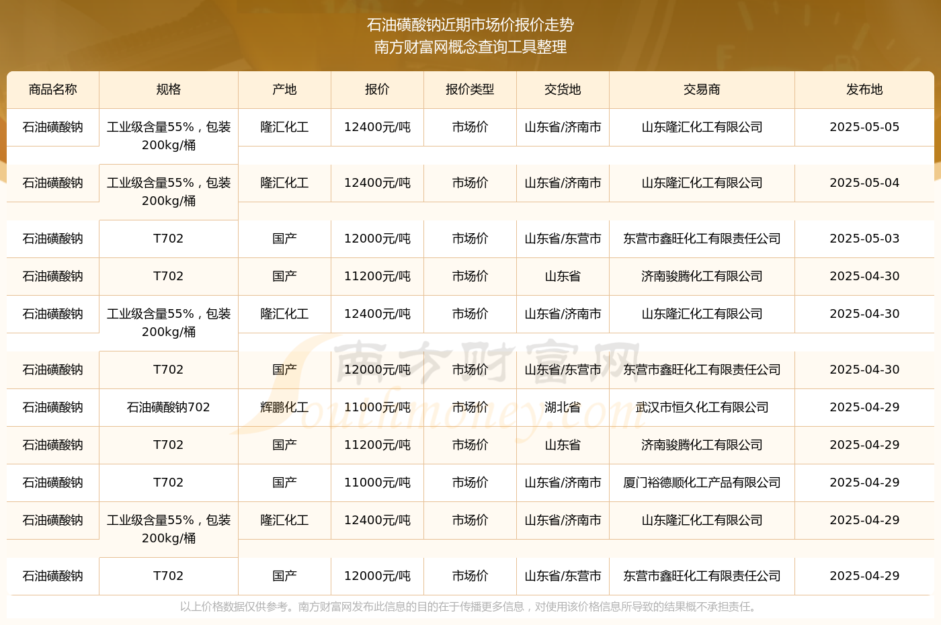941x625 pixels.
Task: Click 12400元/吨 in the 2025-05-04 row
Action: (377, 183)
